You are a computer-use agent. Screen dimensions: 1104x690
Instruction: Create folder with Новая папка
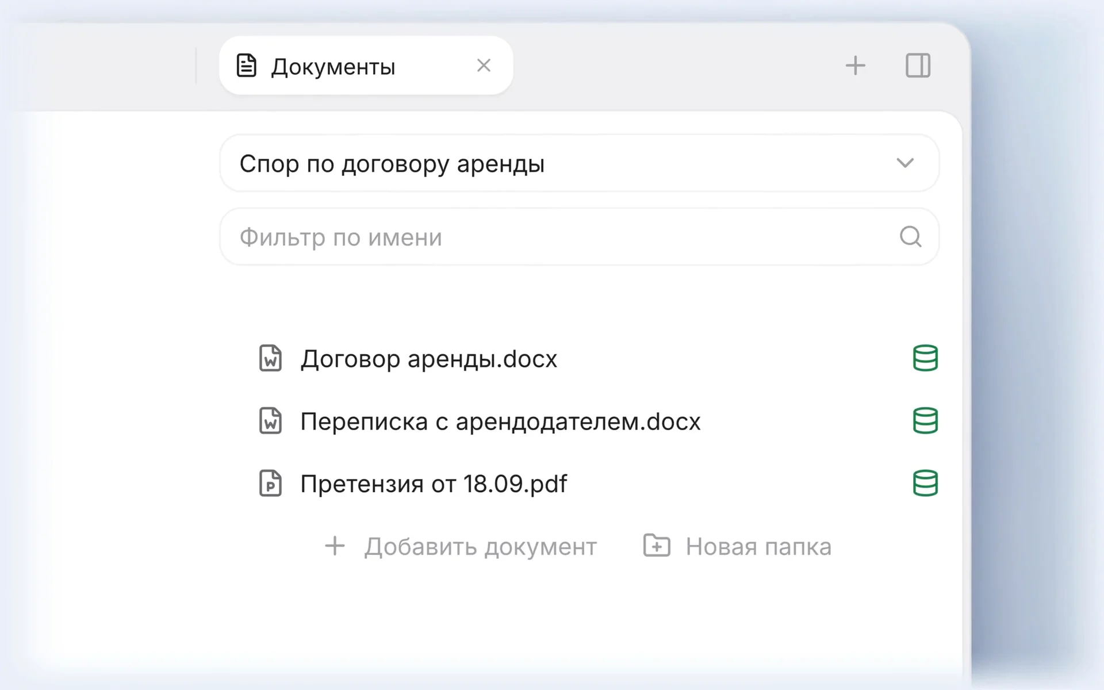(737, 546)
